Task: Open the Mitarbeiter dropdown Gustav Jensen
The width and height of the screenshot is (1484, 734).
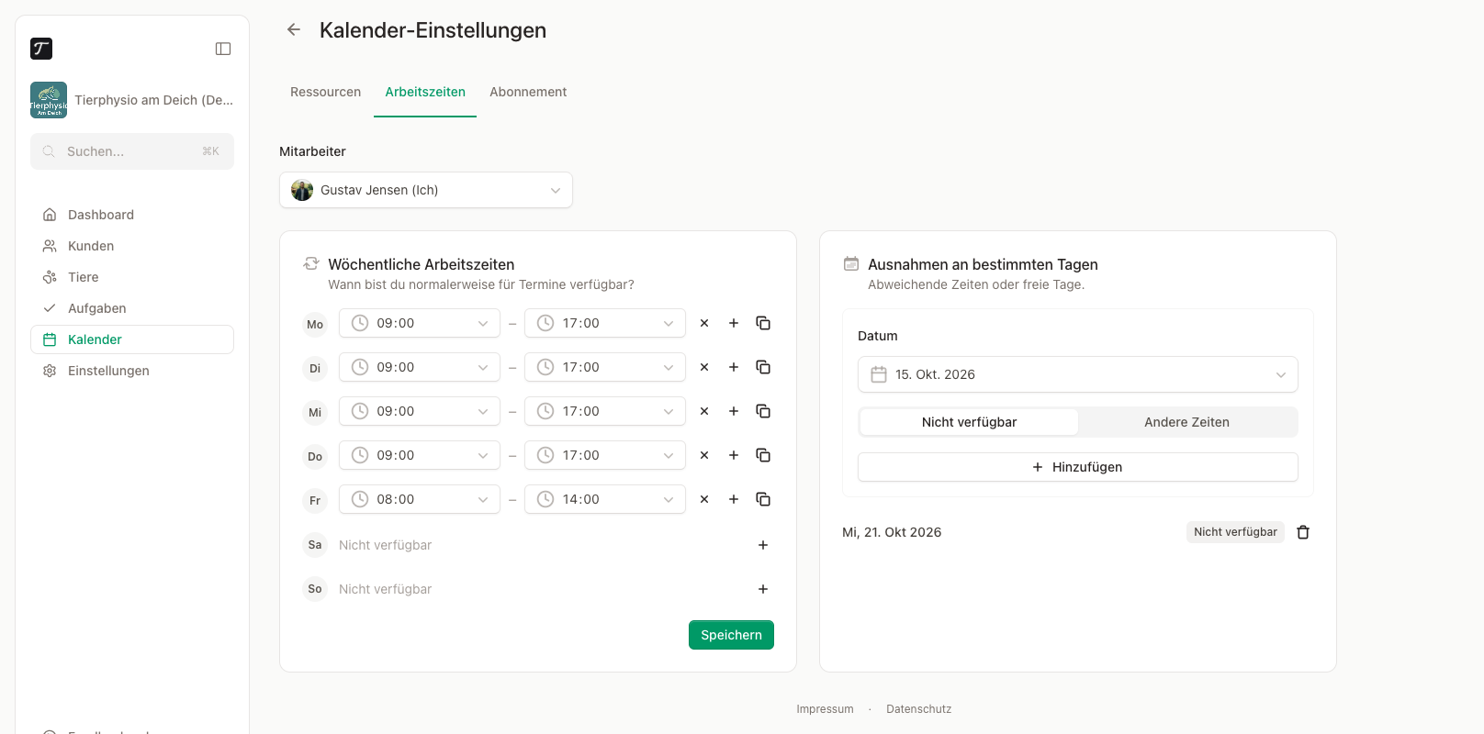Action: click(426, 190)
